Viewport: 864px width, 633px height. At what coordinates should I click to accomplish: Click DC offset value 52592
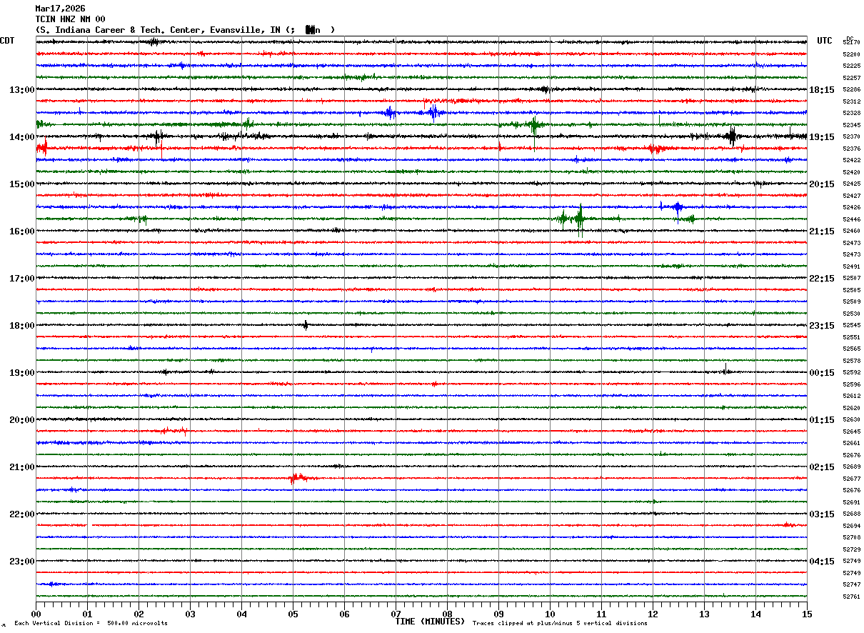(851, 373)
